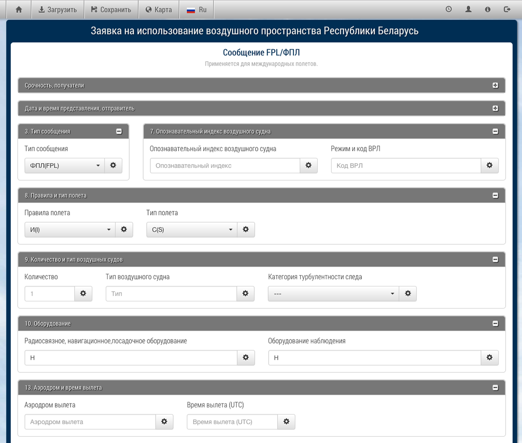Open the info icon in top bar
This screenshot has width=522, height=443.
488,9
